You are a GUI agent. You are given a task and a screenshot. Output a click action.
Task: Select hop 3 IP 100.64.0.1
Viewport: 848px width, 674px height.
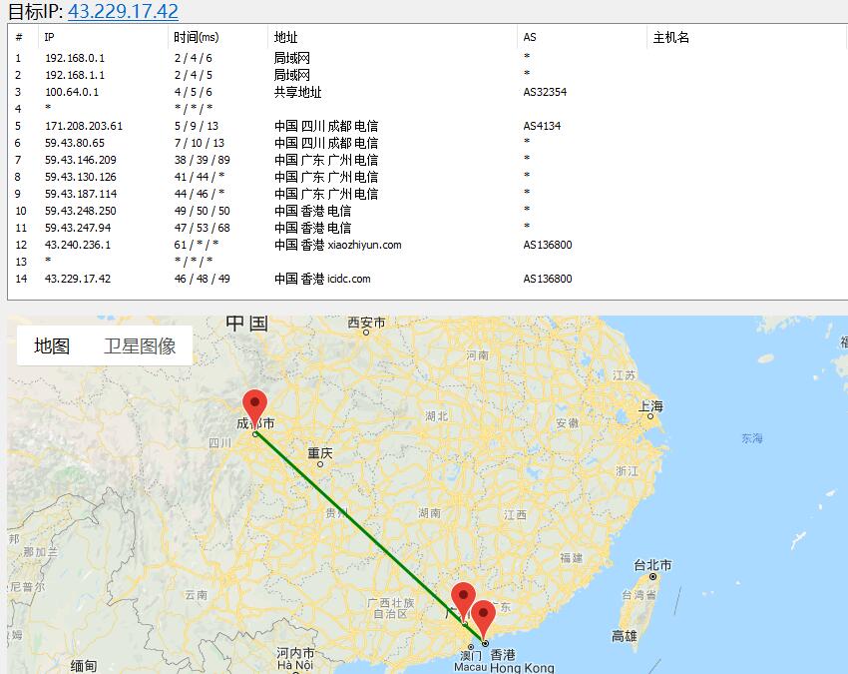point(72,92)
